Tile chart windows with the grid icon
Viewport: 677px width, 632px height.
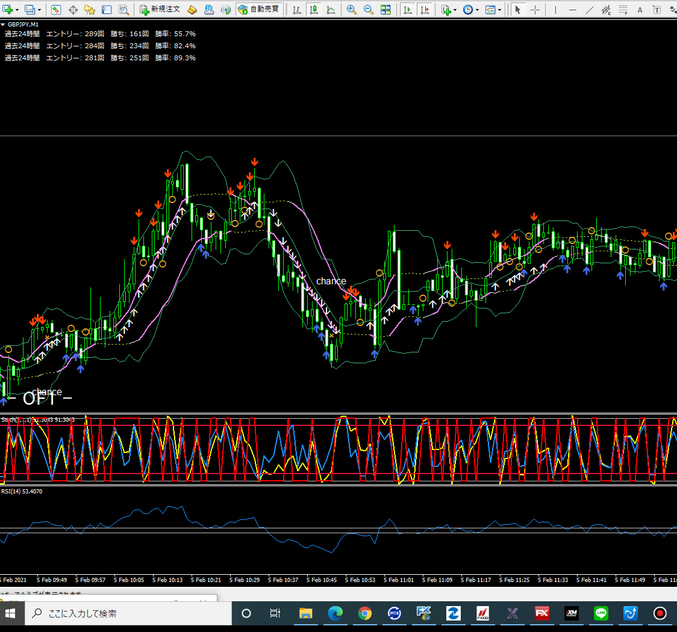pyautogui.click(x=385, y=10)
